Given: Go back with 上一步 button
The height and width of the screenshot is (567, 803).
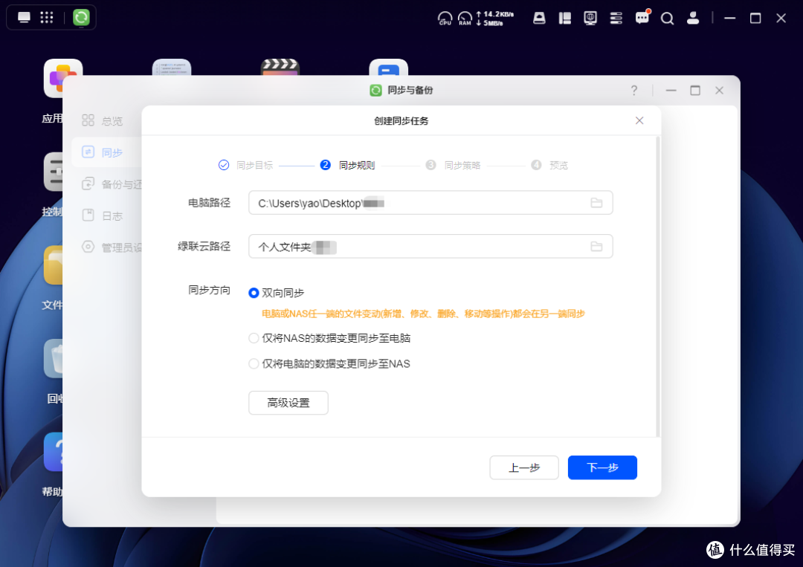Looking at the screenshot, I should 524,467.
